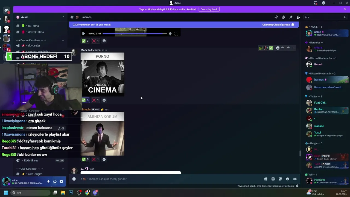
Task: Open user settings gear
Action: click(61, 181)
